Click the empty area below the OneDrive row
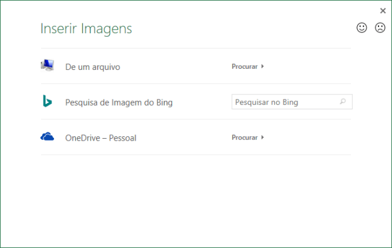The height and width of the screenshot is (248, 392). (x=196, y=196)
